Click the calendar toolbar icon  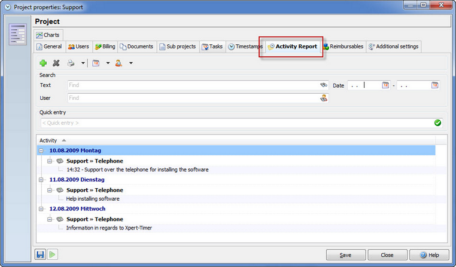click(96, 63)
